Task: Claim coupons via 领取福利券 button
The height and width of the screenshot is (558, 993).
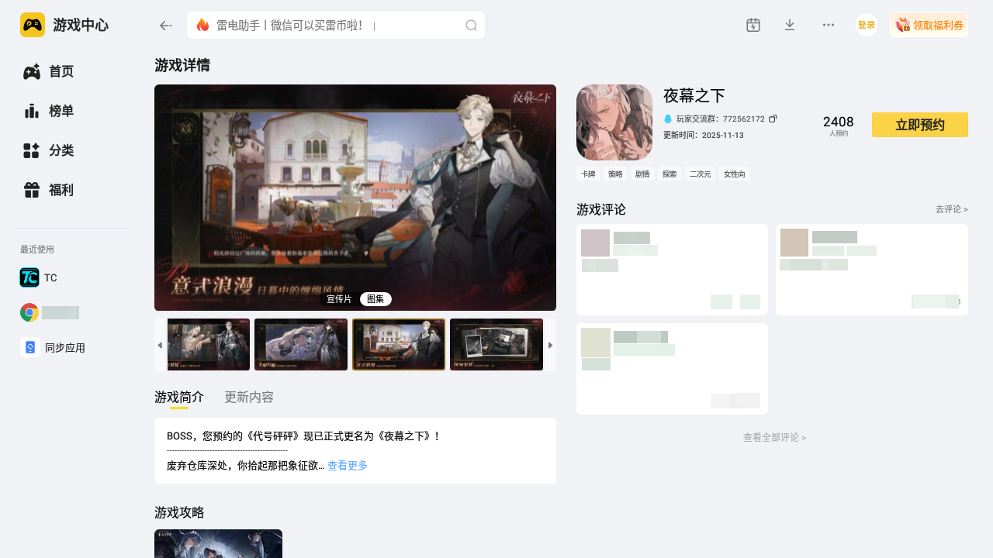Action: (929, 24)
